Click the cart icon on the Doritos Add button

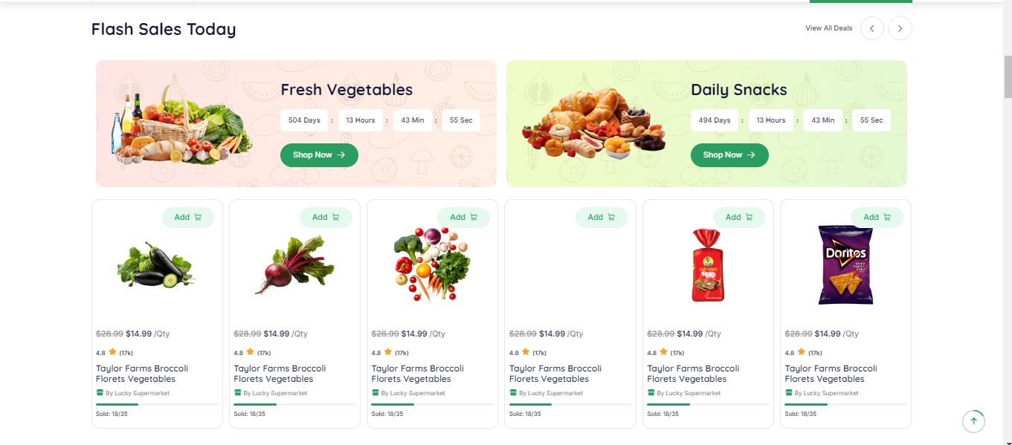tap(886, 218)
